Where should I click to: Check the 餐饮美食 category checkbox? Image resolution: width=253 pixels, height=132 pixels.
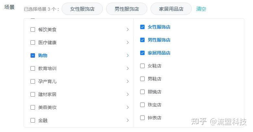pos(33,30)
